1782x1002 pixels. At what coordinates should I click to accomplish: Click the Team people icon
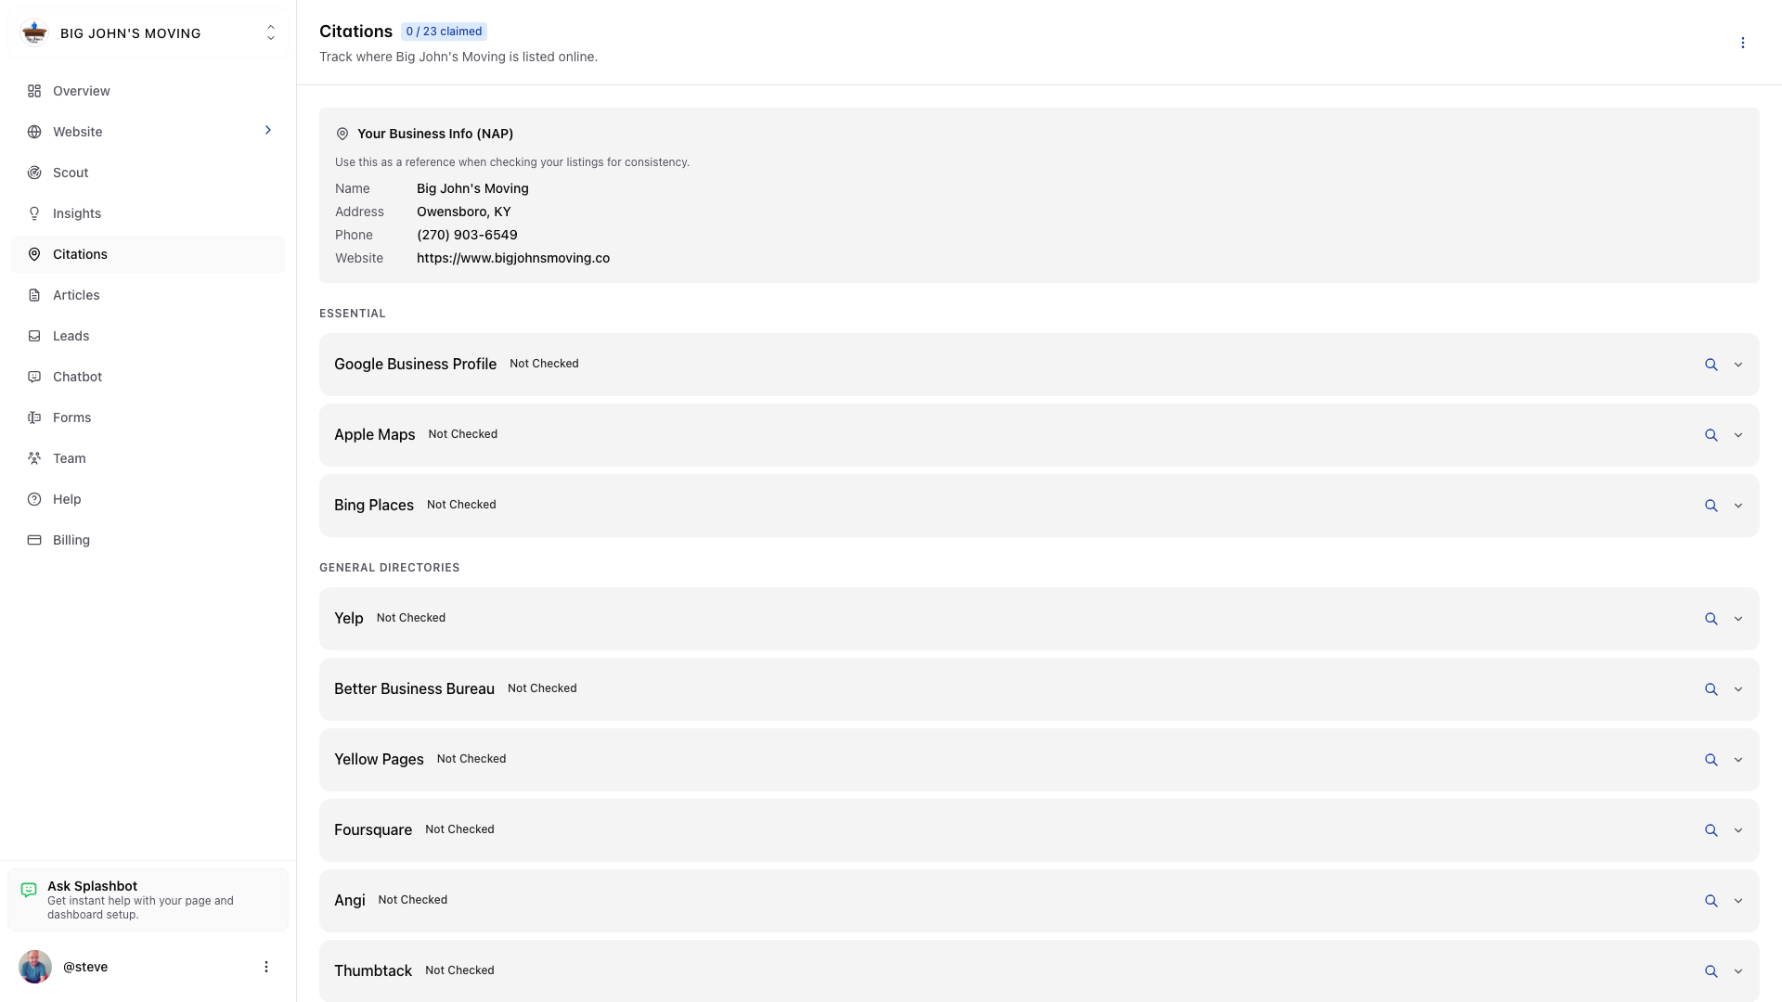34,458
